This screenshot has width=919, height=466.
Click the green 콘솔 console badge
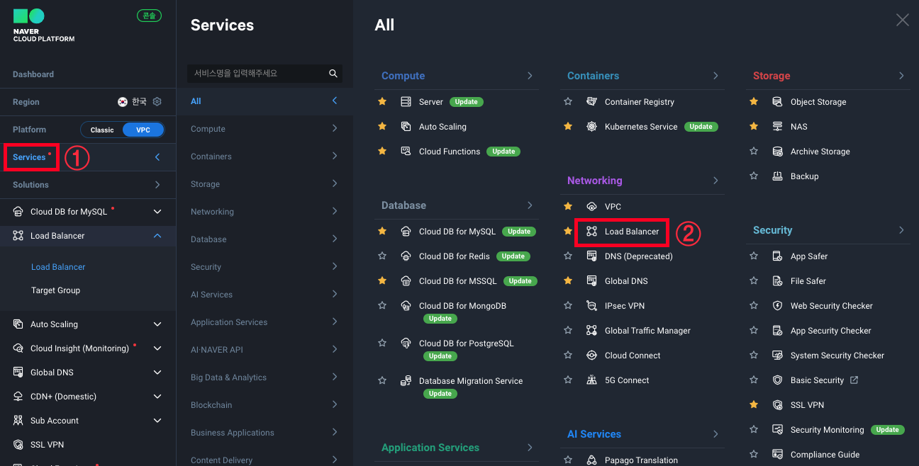(x=149, y=16)
